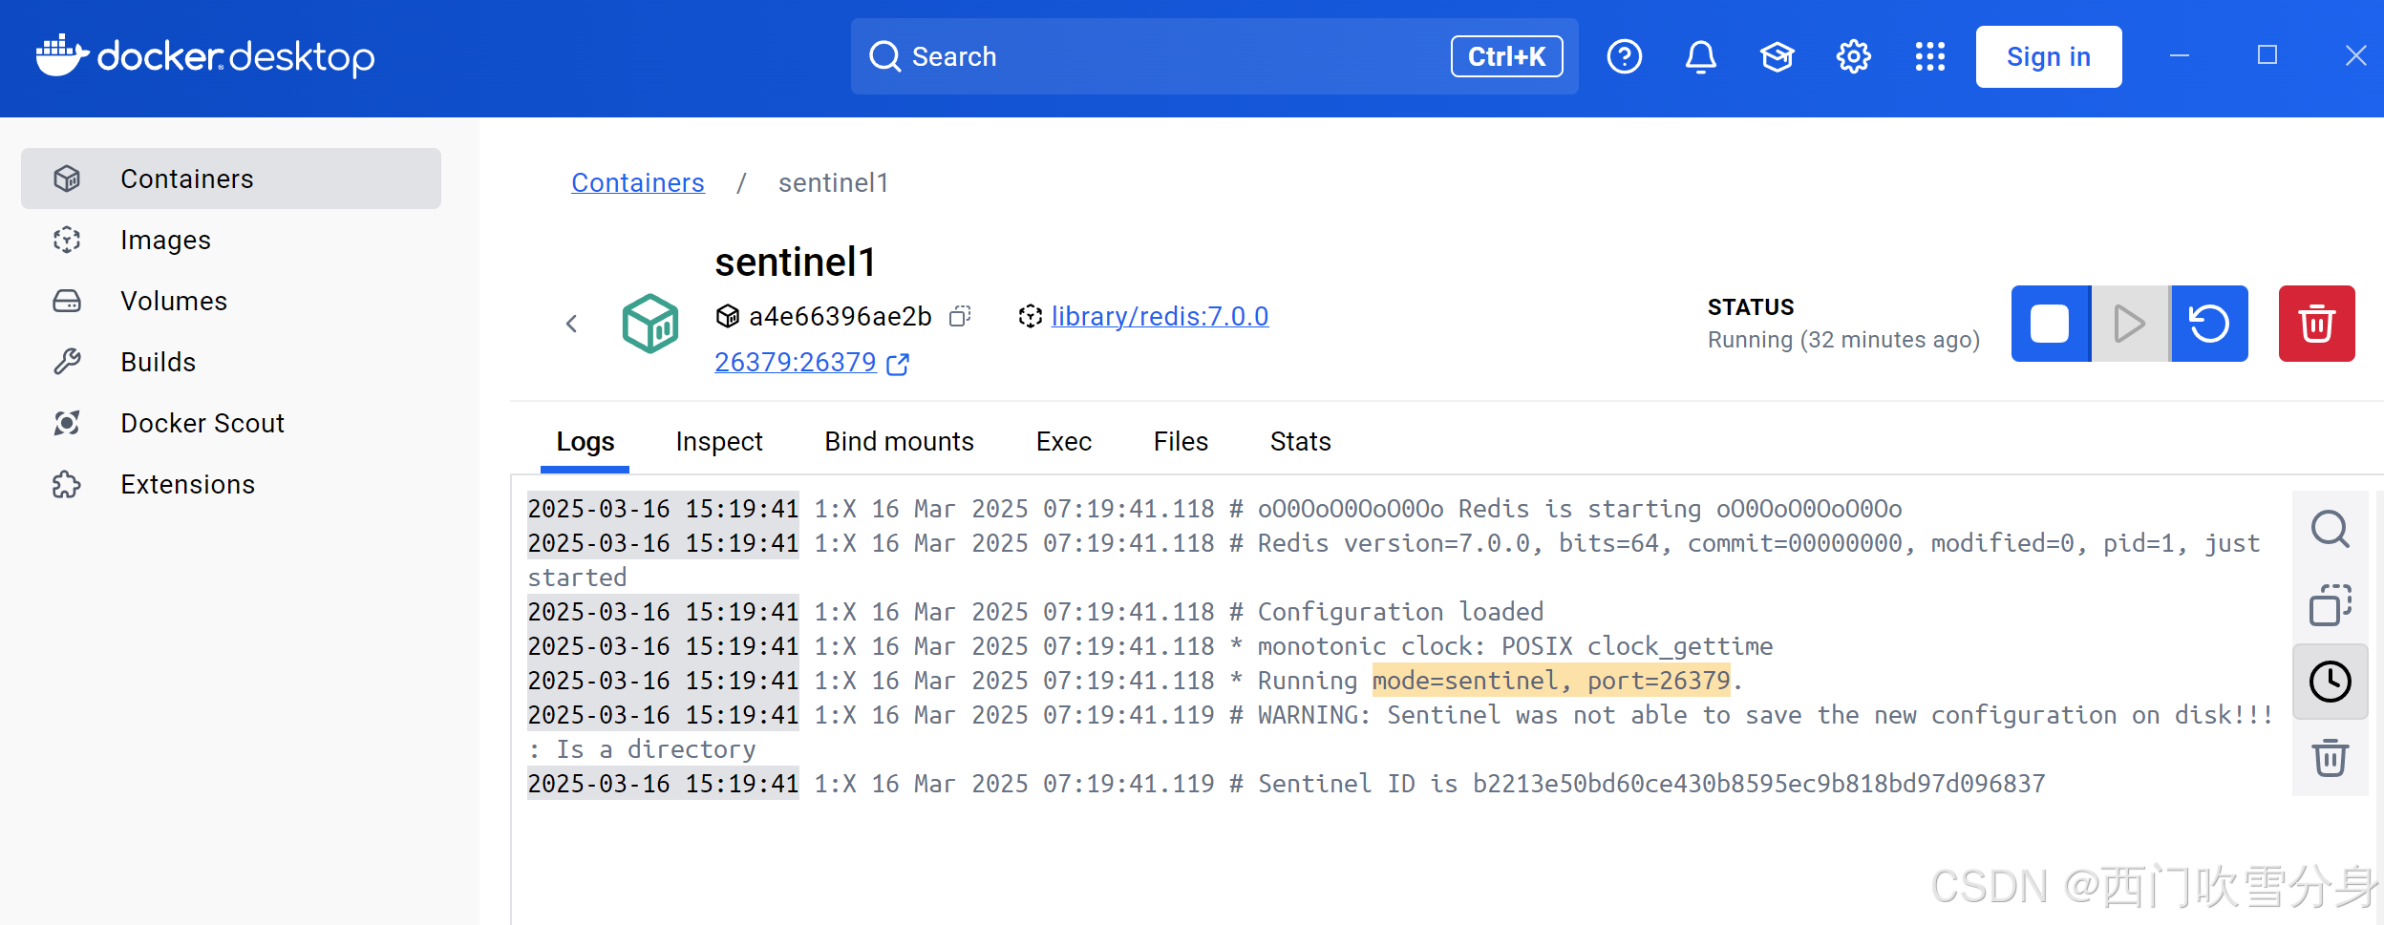Switch to the Exec tab

point(1063,442)
